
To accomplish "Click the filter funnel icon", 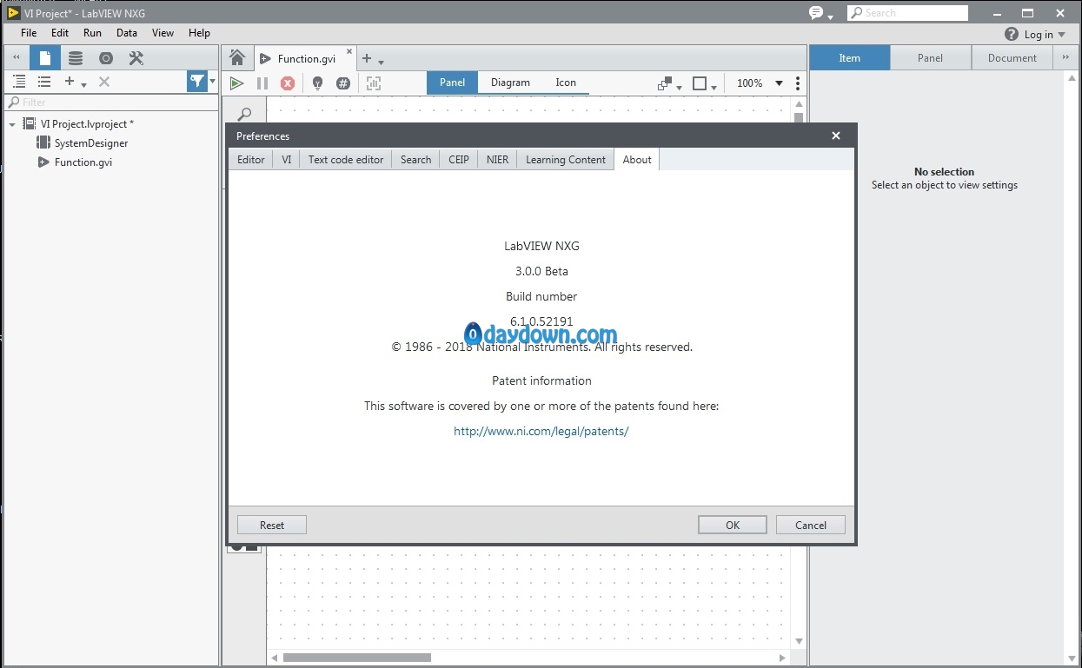I will (x=197, y=82).
